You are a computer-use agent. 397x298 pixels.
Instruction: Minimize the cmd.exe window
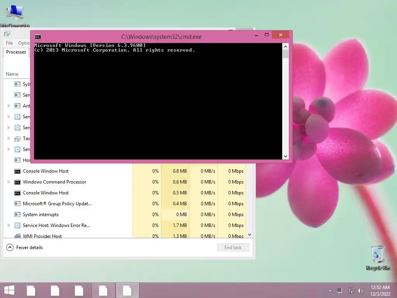pyautogui.click(x=256, y=35)
